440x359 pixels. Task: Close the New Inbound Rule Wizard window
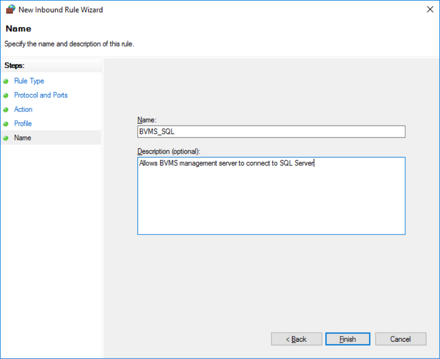click(430, 9)
